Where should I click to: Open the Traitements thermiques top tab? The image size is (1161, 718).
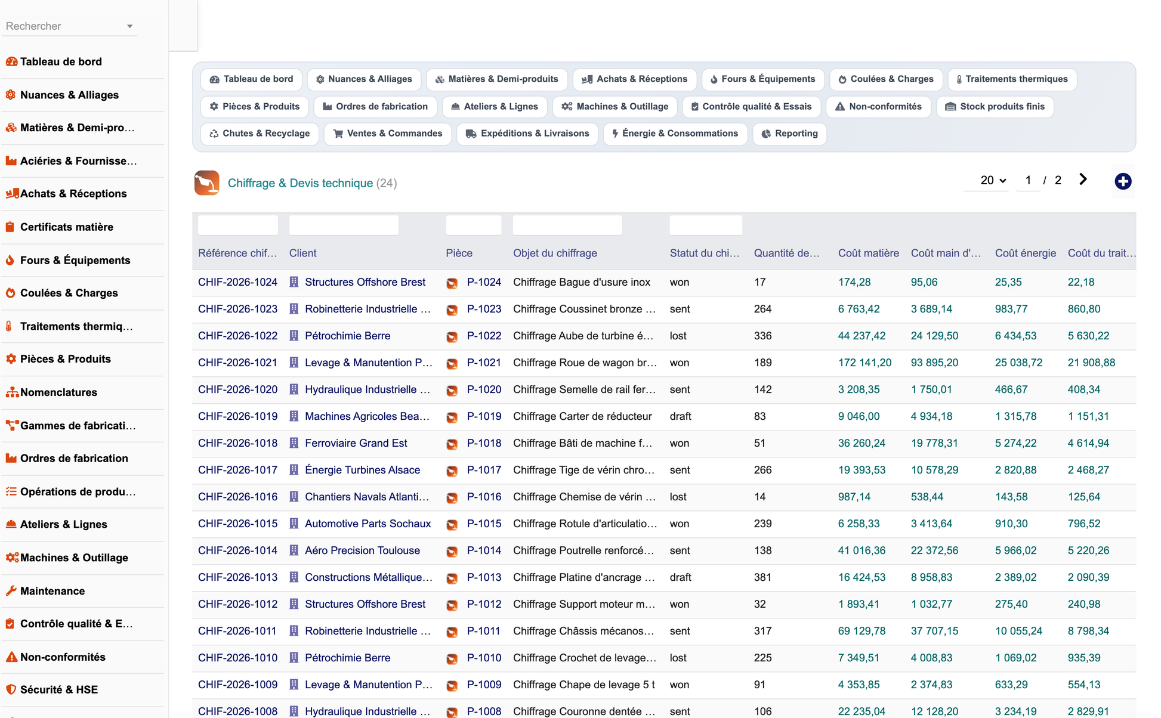coord(1012,79)
